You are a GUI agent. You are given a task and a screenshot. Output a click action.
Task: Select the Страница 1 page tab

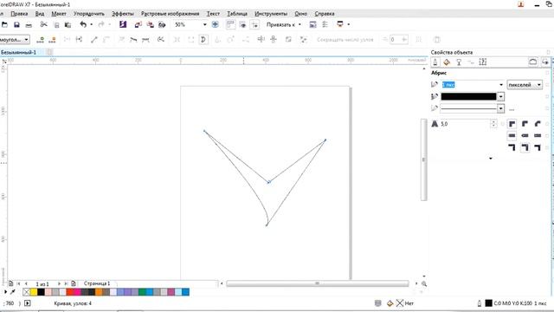coord(96,283)
